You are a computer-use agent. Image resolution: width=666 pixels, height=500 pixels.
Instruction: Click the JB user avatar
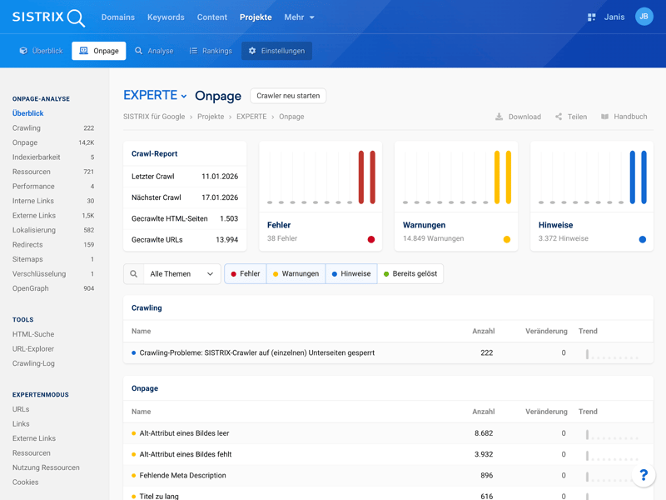tap(644, 17)
